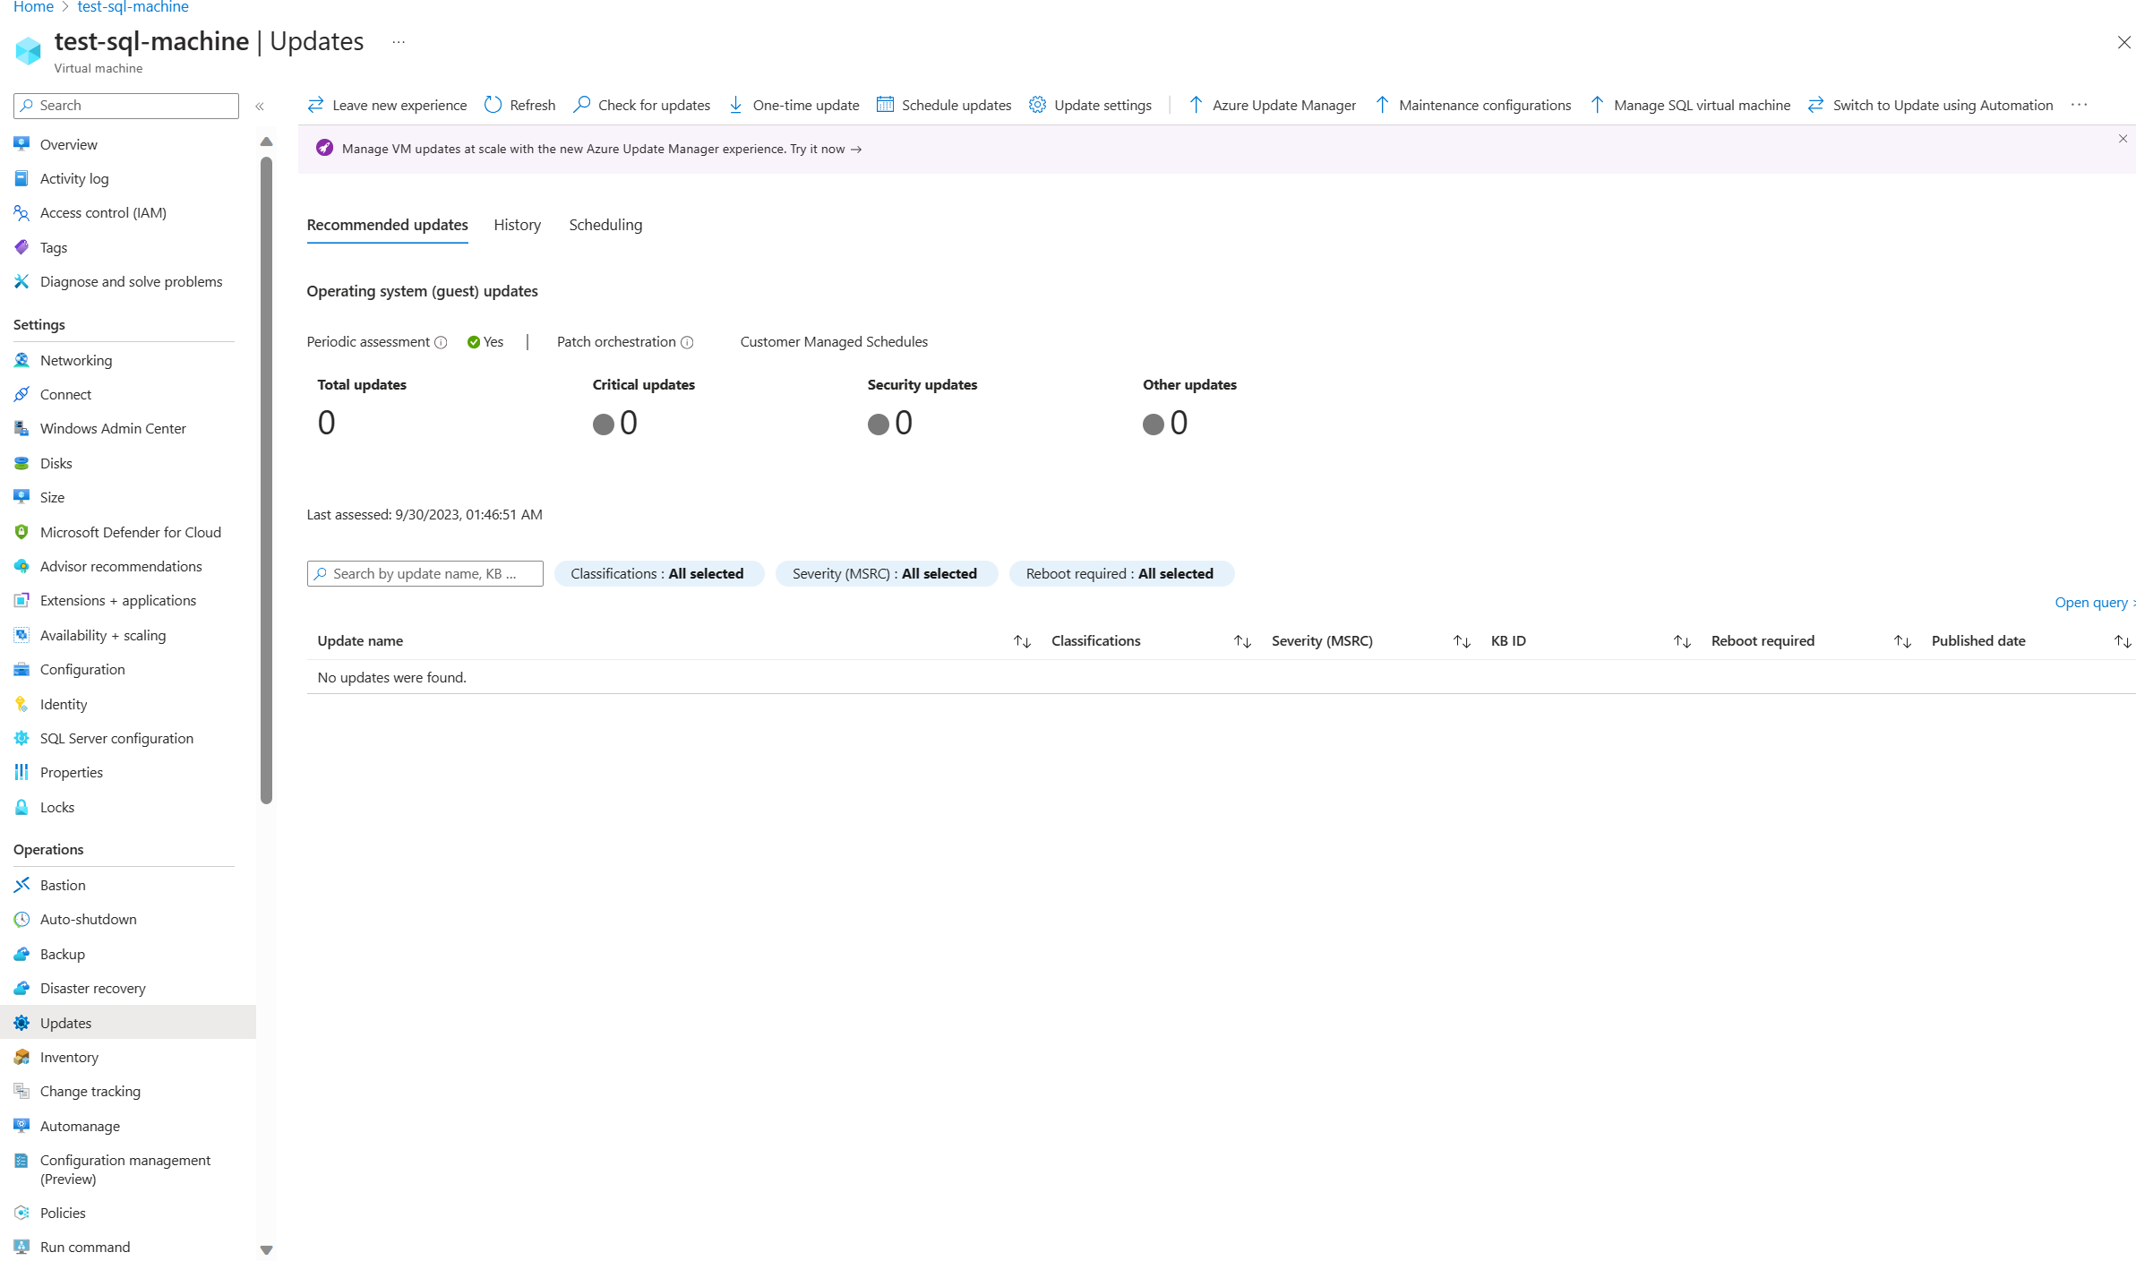Expand the Classifications filter dropdown
The height and width of the screenshot is (1261, 2136).
[656, 573]
